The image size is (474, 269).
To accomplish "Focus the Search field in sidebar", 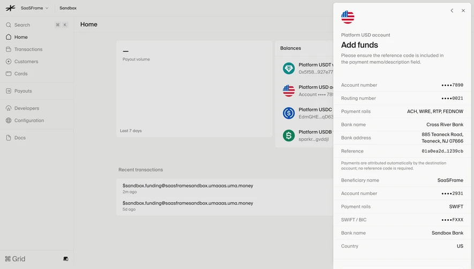I will tap(37, 25).
